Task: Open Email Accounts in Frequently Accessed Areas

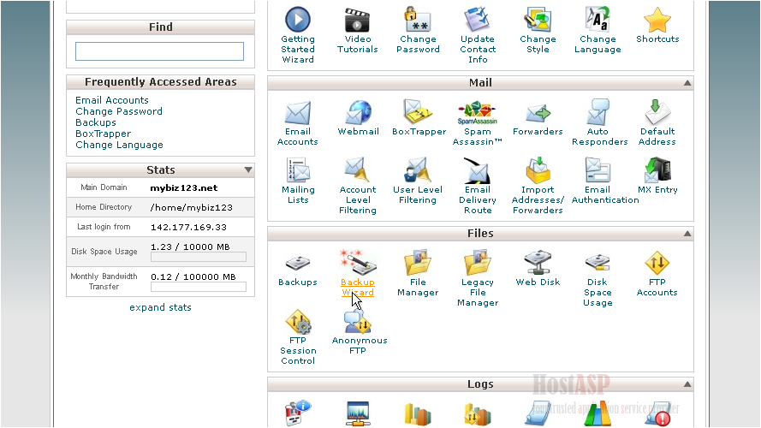Action: pos(112,100)
